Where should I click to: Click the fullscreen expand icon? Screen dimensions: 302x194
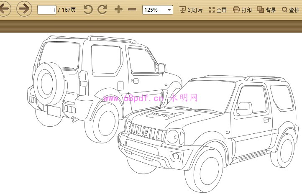click(x=212, y=10)
